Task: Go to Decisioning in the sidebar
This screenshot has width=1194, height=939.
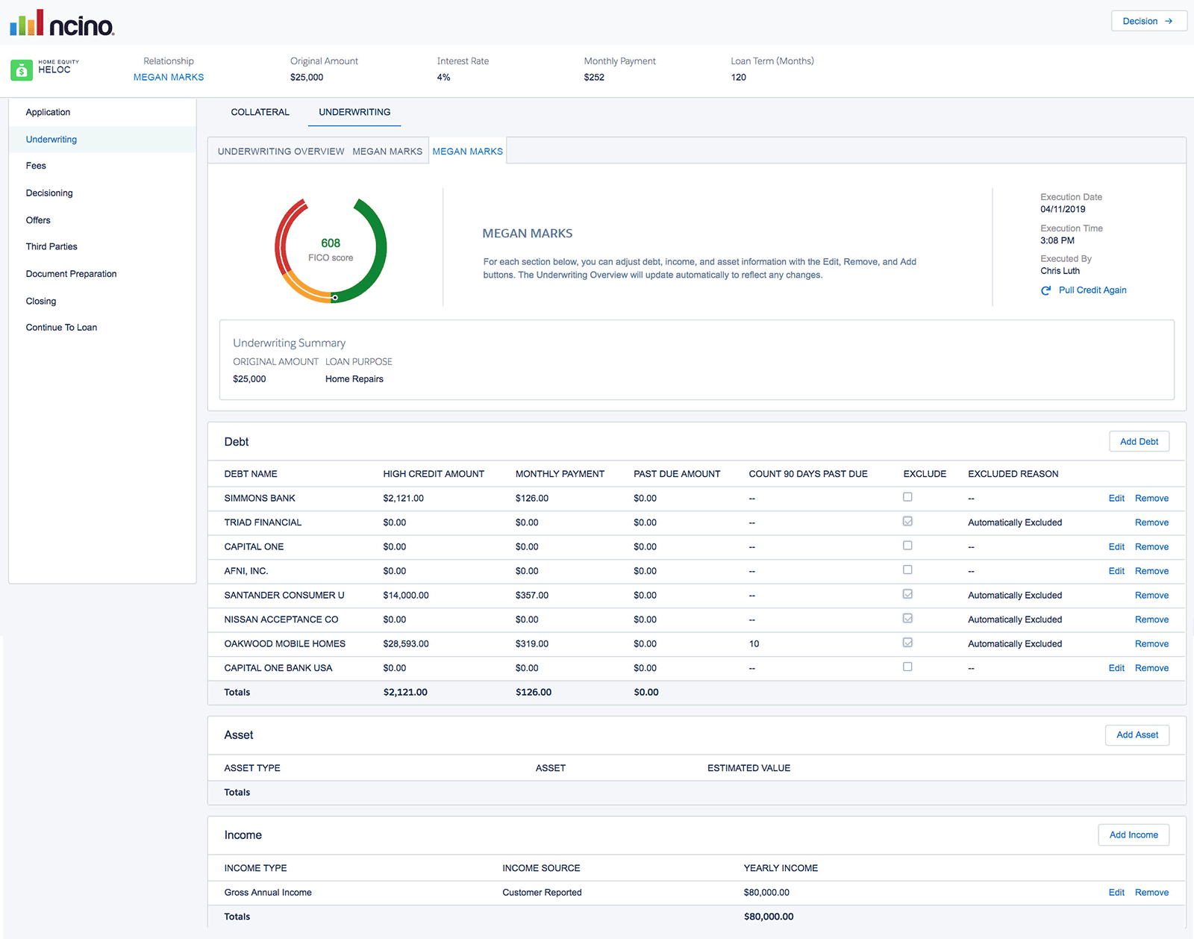Action: click(49, 193)
